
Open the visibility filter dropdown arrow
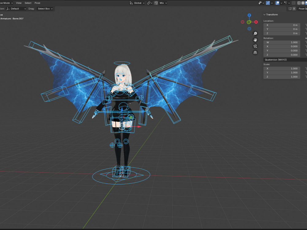pos(263,3)
